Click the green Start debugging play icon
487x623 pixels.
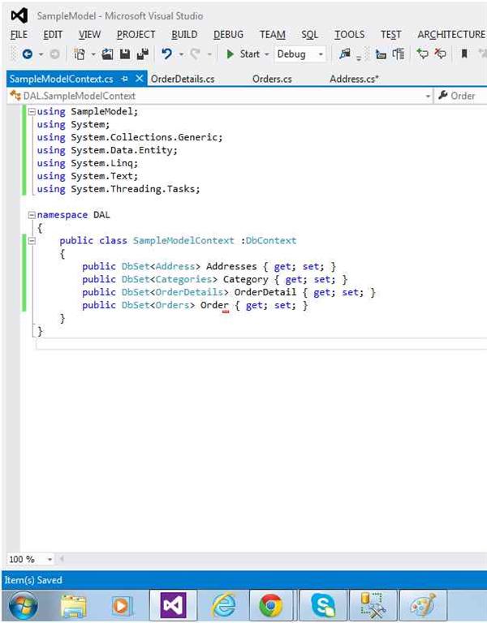230,54
